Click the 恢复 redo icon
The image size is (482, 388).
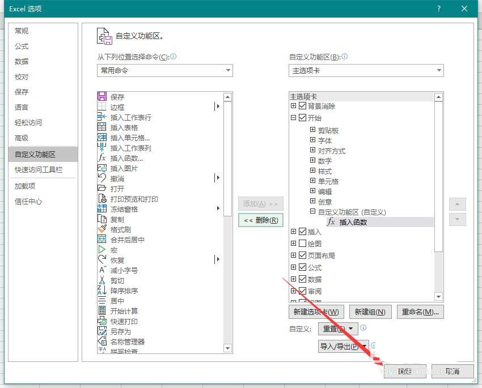[102, 259]
